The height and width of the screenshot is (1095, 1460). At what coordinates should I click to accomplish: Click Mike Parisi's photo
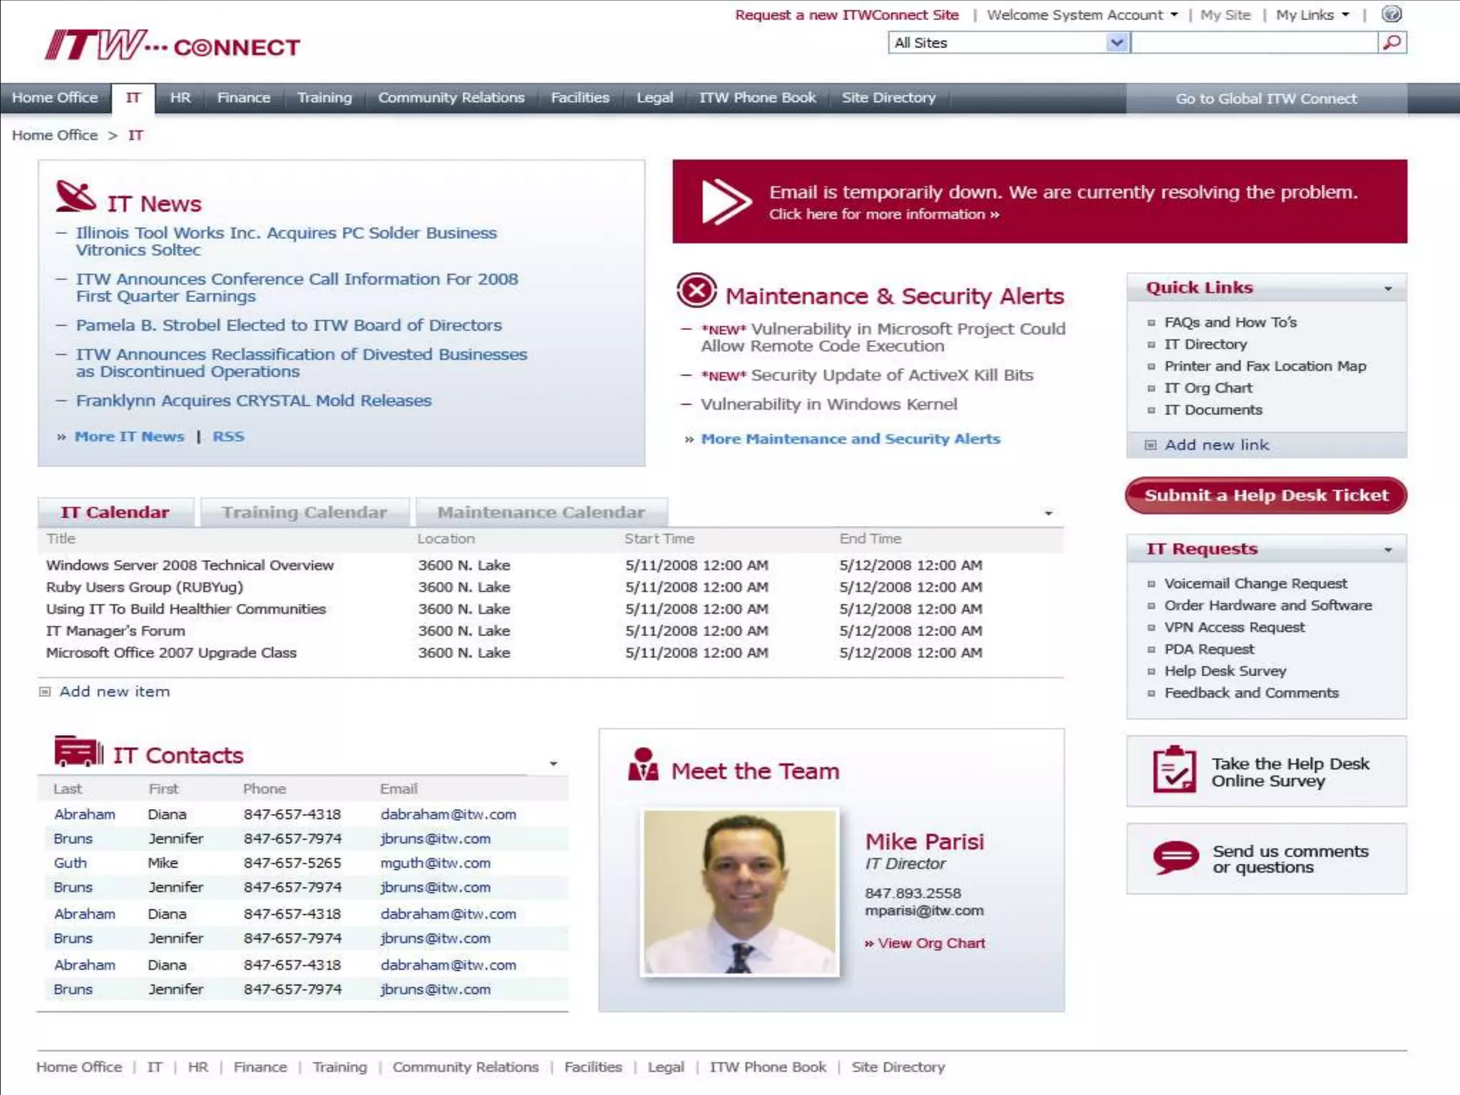coord(740,892)
